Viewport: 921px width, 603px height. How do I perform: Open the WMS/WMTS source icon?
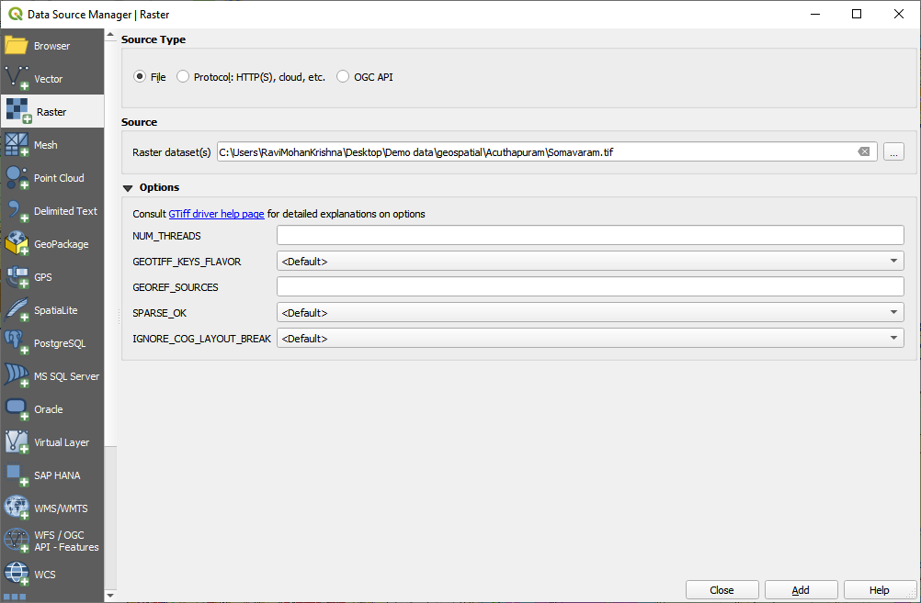[x=17, y=508]
